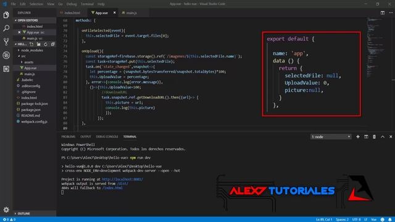Change file encoding via UTF-8 status item
Screen dimensions: 395x222
coord(356,220)
